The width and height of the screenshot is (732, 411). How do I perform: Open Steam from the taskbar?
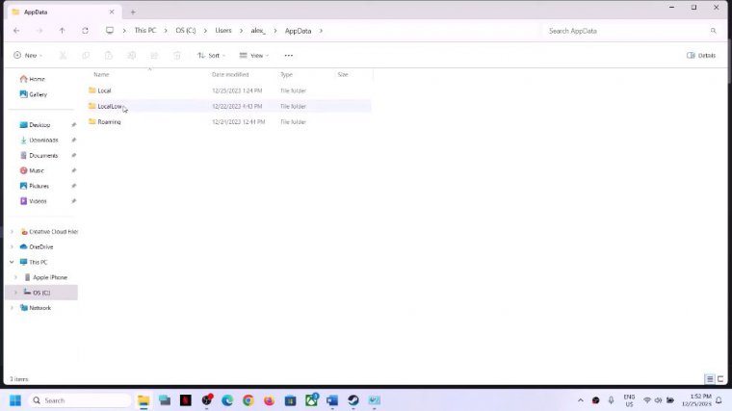tap(353, 400)
